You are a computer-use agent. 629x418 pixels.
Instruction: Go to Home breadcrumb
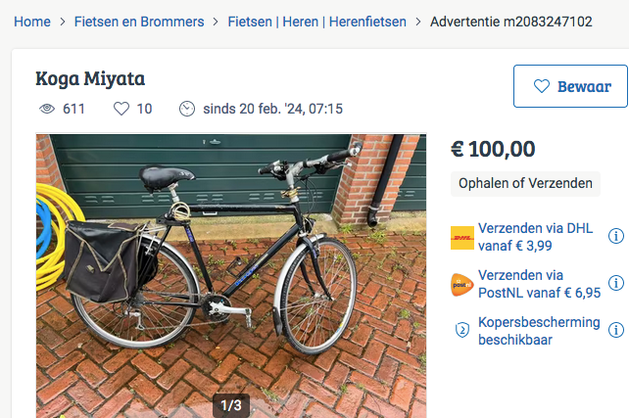pos(33,22)
